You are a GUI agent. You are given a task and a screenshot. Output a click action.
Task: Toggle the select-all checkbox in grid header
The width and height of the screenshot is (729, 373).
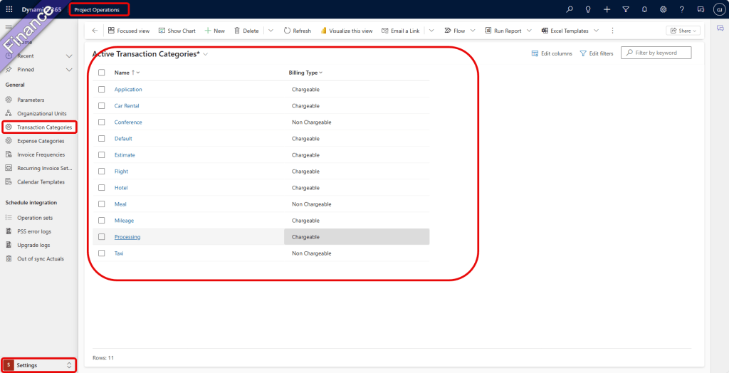pyautogui.click(x=101, y=73)
